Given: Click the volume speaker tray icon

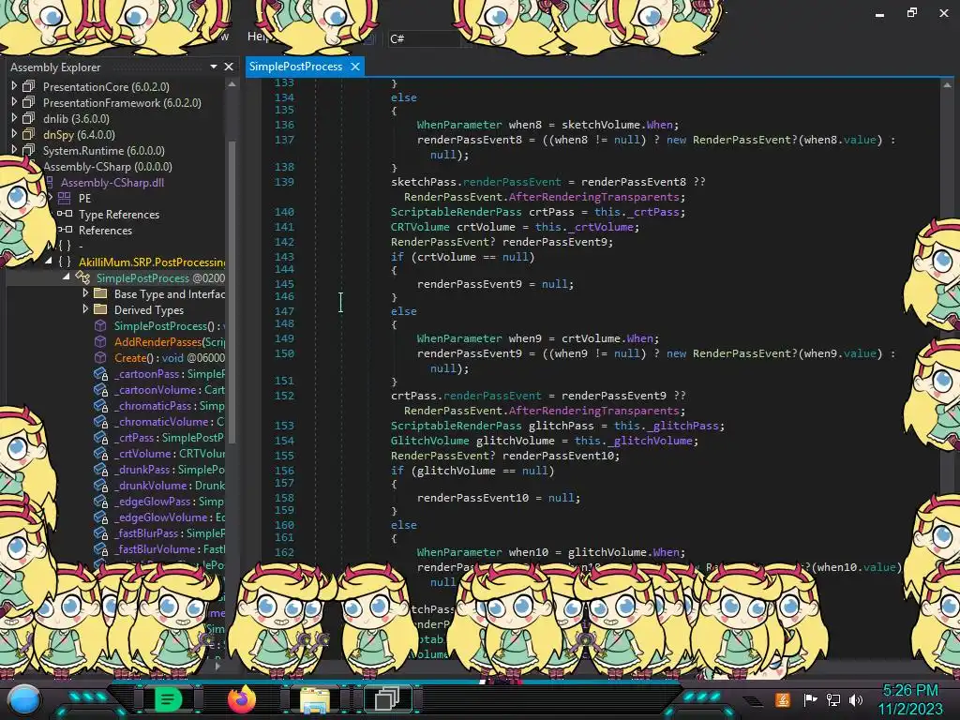Looking at the screenshot, I should click(x=856, y=699).
